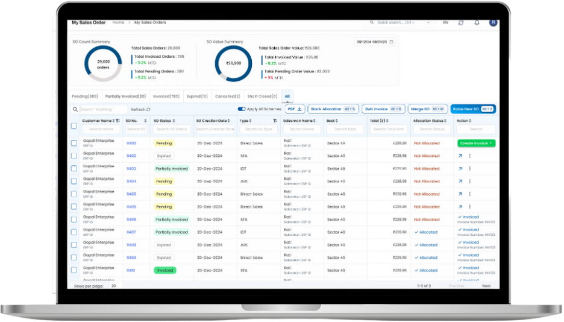Viewport: 564px width, 322px height.
Task: Click the sync icon in the top bar
Action: pyautogui.click(x=461, y=22)
